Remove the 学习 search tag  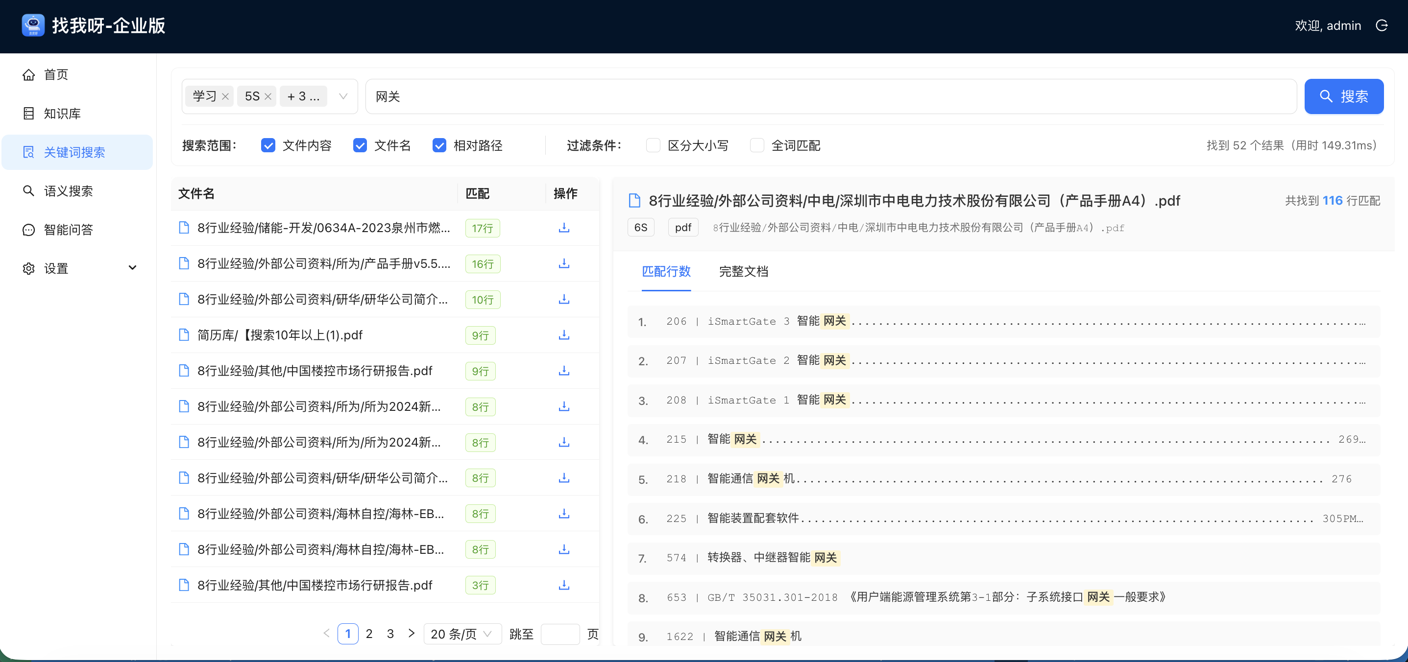tap(225, 95)
